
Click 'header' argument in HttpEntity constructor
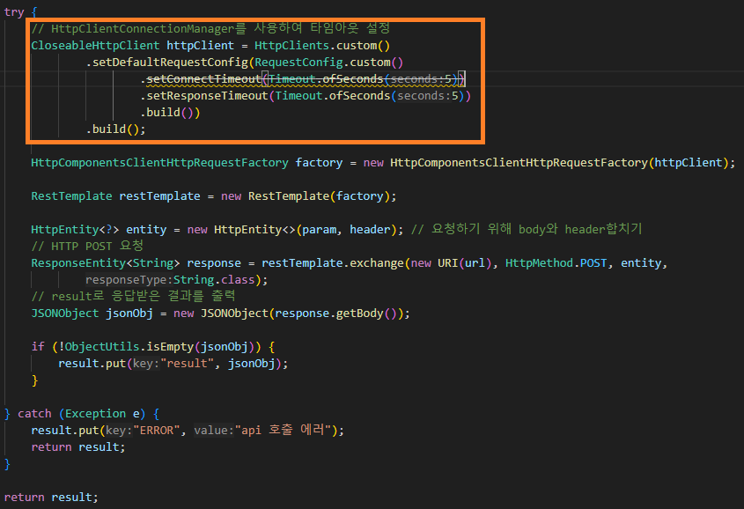coord(370,230)
